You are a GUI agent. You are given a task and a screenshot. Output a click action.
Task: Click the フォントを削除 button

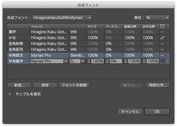click(74, 85)
